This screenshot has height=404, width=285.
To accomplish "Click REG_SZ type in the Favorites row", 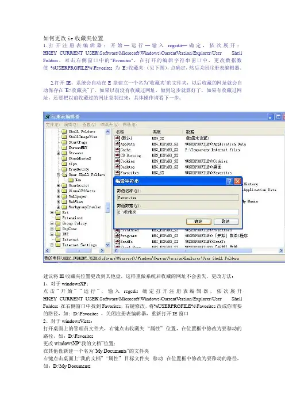I will coord(157,173).
